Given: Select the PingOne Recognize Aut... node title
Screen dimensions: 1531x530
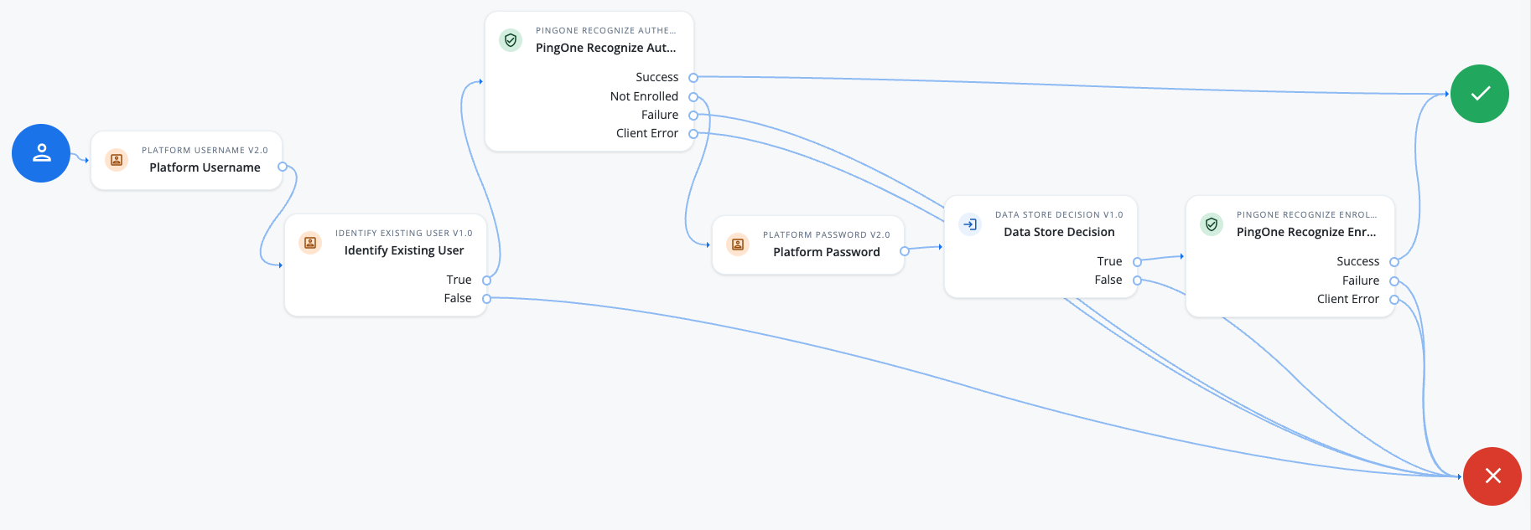Looking at the screenshot, I should coord(605,48).
